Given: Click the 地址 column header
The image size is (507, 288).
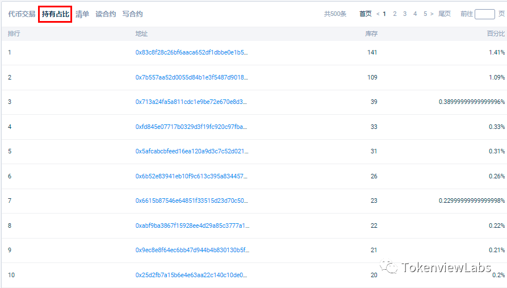Looking at the screenshot, I should click(x=141, y=34).
